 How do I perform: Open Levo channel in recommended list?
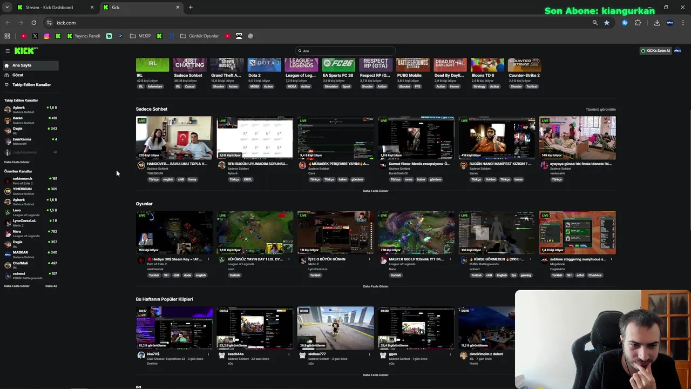coord(30,212)
